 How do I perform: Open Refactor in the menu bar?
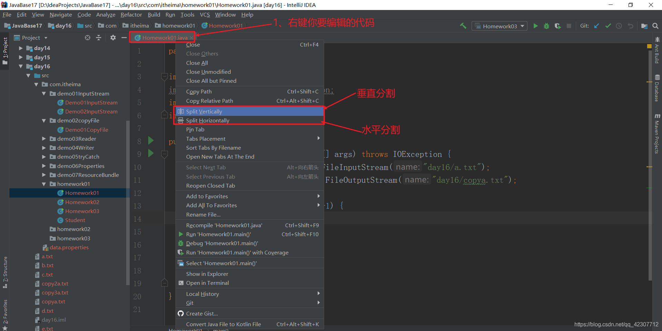131,14
